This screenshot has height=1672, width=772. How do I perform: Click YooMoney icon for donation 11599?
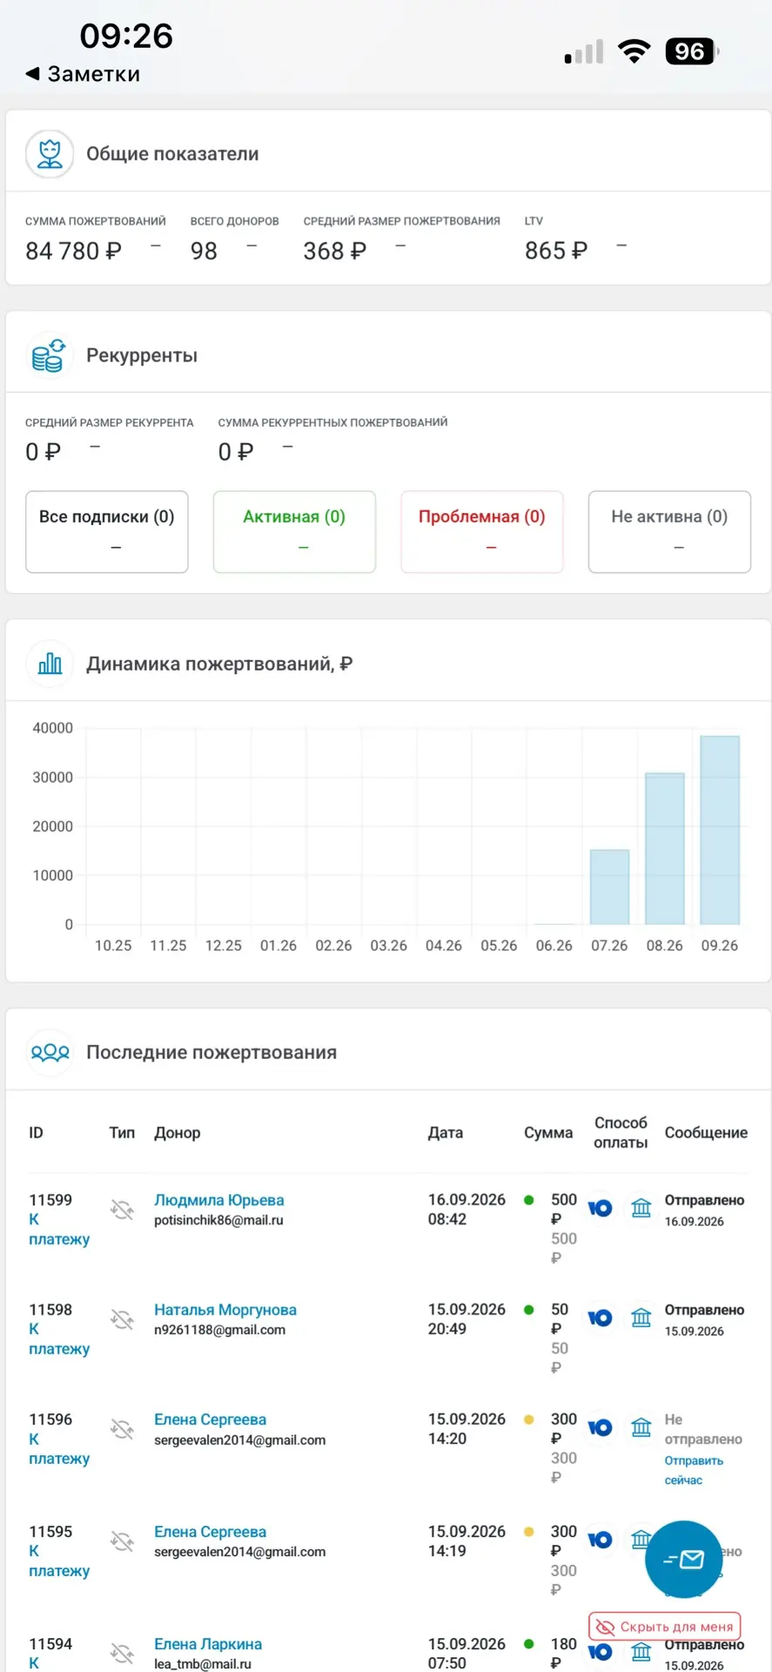[x=600, y=1208]
